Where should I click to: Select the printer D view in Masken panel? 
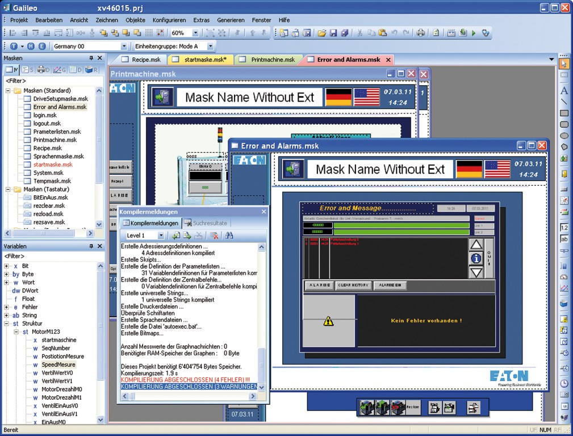pos(43,69)
